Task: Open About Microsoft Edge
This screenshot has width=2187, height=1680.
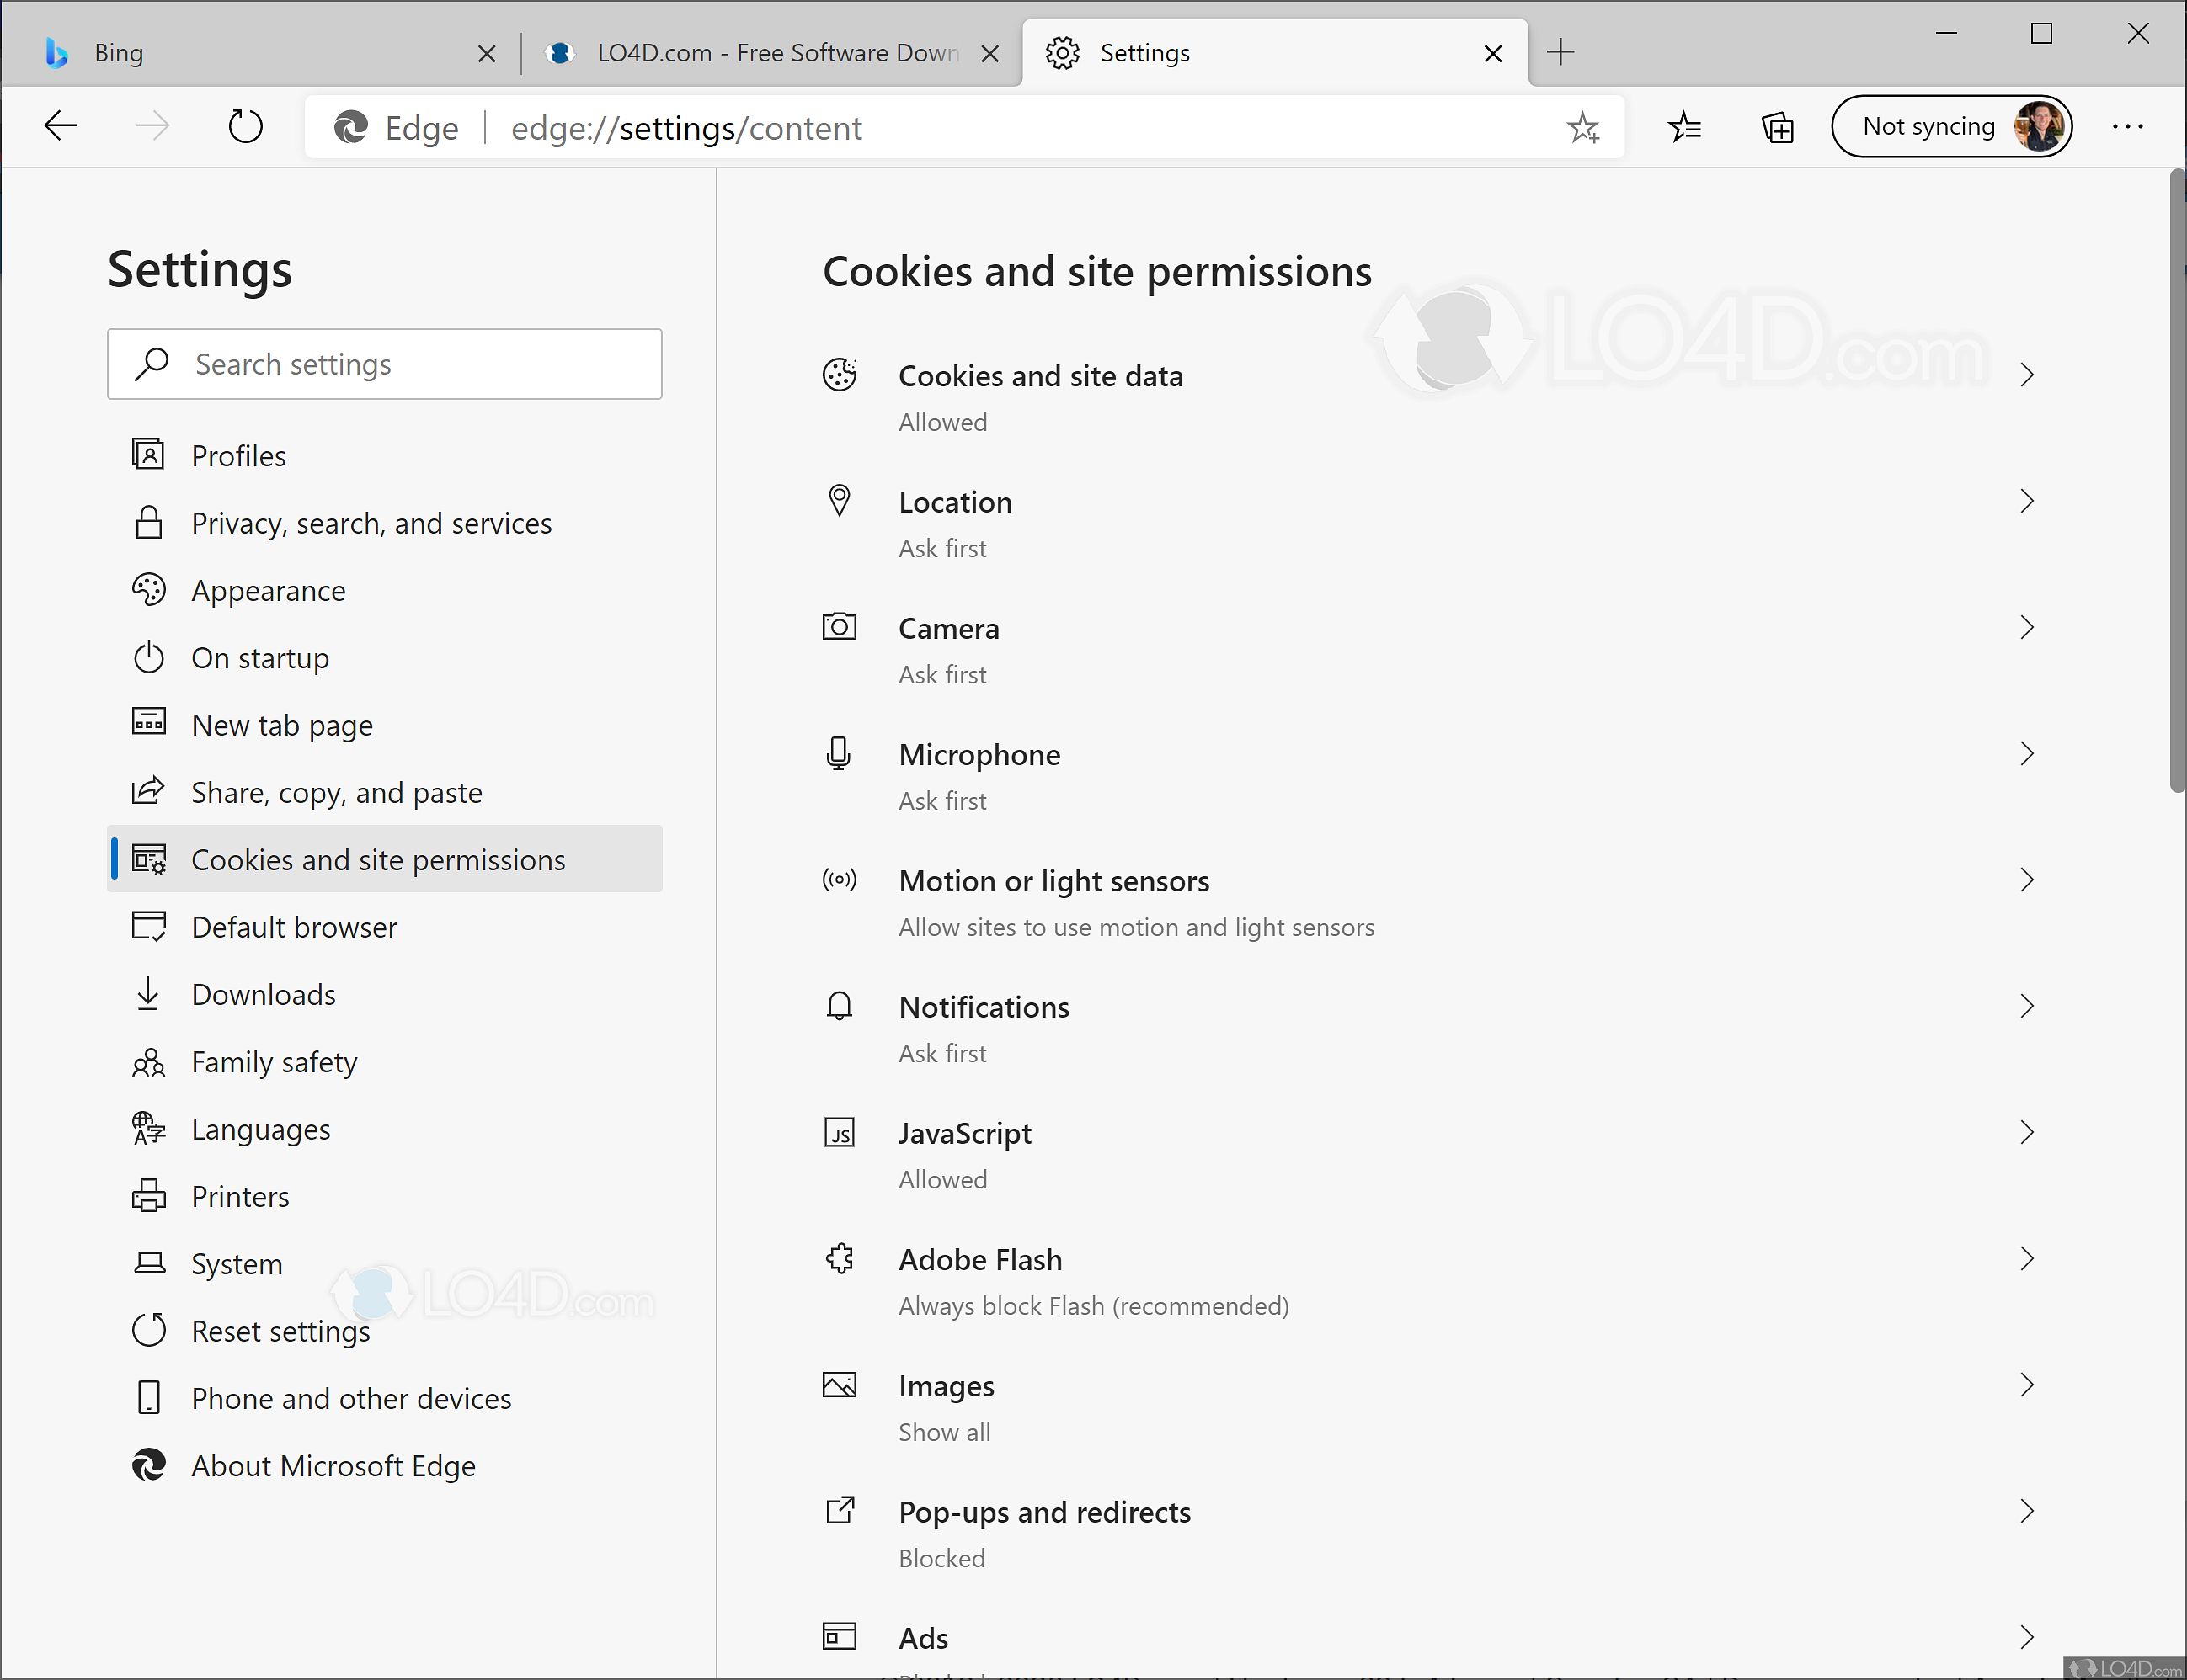Action: point(333,1465)
